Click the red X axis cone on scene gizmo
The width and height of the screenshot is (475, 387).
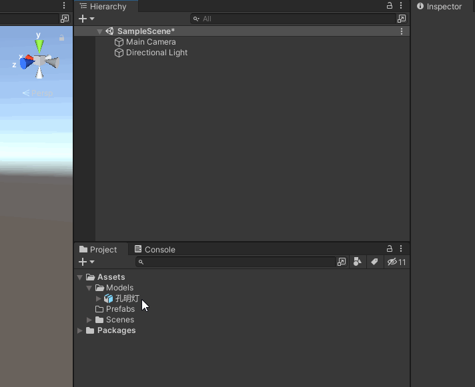[29, 57]
